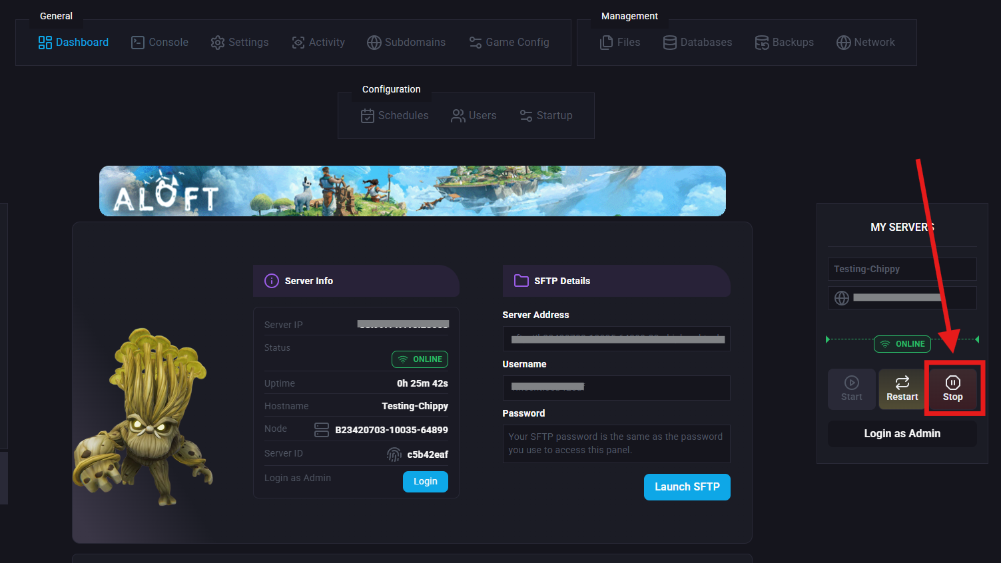Click the SFTP Details folder icon

coord(521,281)
